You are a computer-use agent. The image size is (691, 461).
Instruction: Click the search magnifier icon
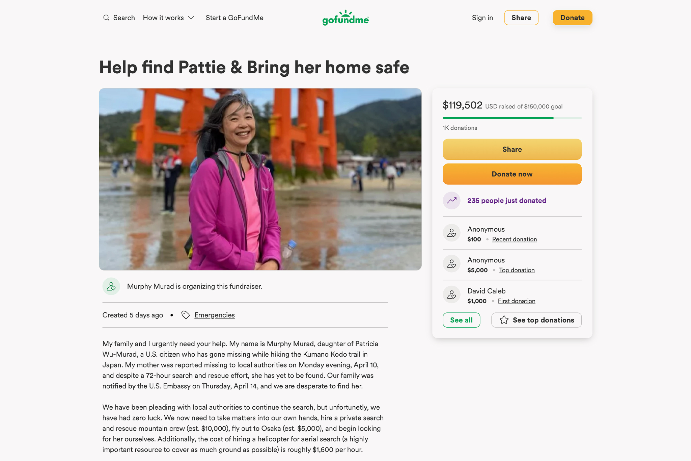pyautogui.click(x=106, y=18)
